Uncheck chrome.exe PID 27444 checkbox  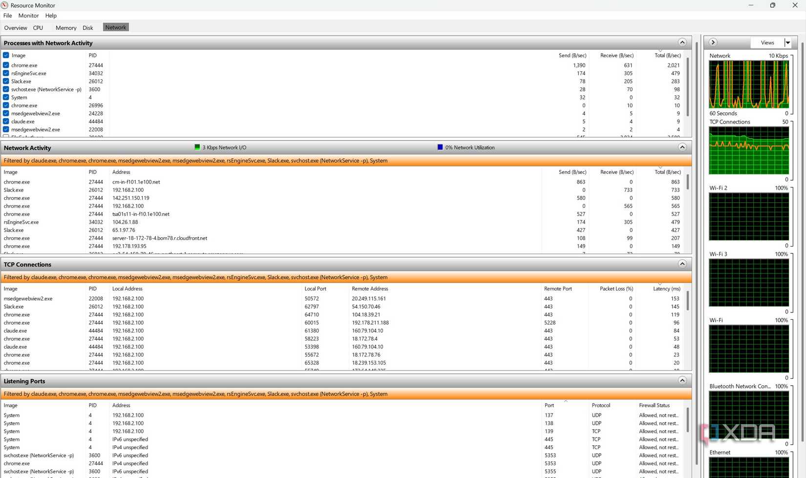tap(6, 65)
